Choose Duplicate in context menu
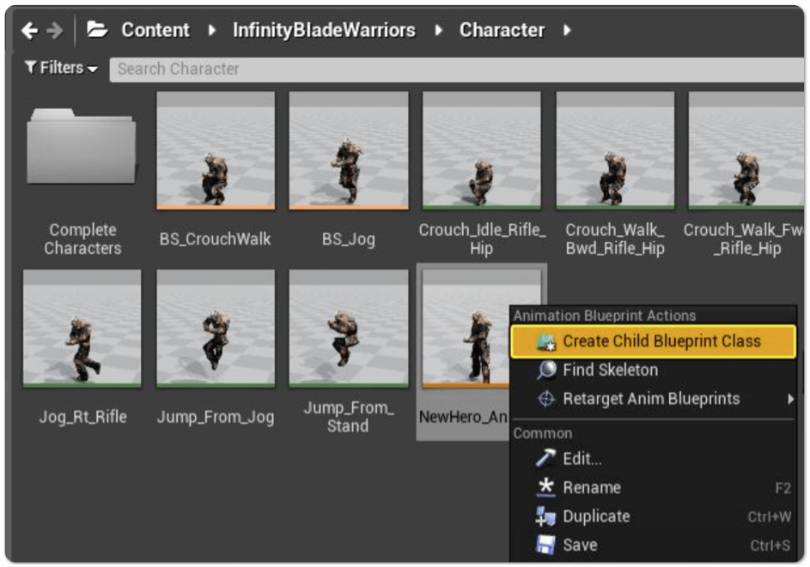810x567 pixels. pos(653,516)
